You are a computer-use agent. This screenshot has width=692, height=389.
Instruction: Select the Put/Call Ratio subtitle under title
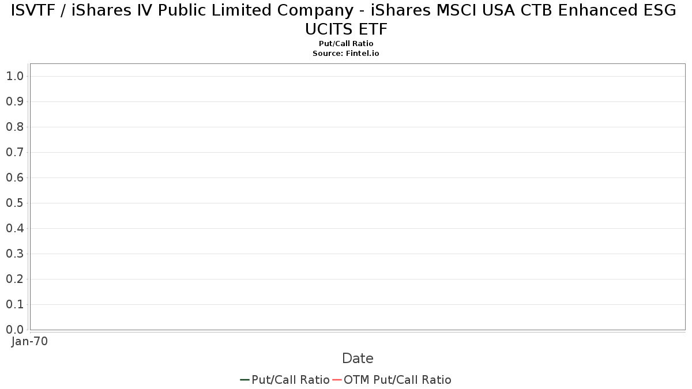[346, 44]
